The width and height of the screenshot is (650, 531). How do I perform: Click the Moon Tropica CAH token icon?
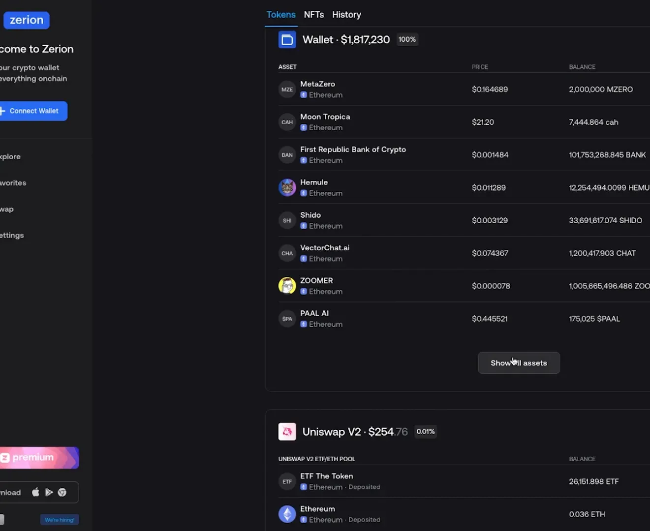point(287,122)
